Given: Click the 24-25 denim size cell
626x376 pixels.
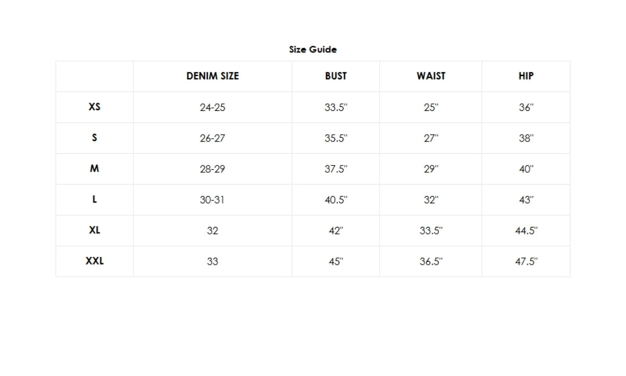Looking at the screenshot, I should (x=212, y=107).
